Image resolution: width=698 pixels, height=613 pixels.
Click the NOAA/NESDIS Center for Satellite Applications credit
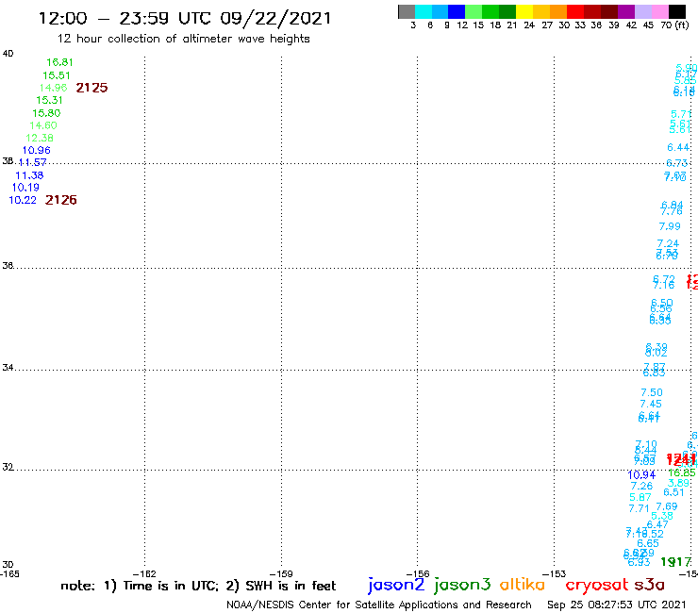point(379,605)
